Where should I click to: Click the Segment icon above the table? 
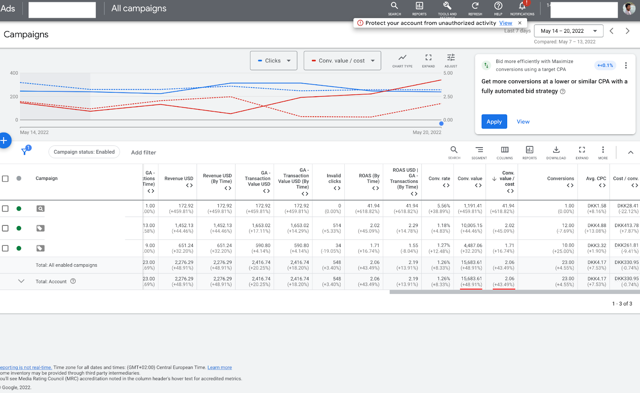coord(479,150)
